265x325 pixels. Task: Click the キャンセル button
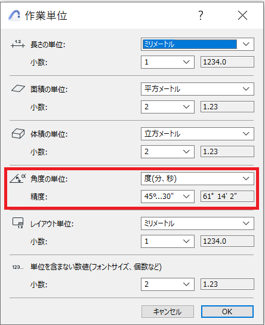click(168, 311)
